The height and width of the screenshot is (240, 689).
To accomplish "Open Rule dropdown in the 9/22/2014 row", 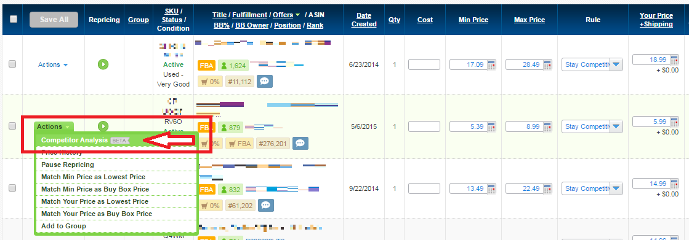I will pos(592,189).
